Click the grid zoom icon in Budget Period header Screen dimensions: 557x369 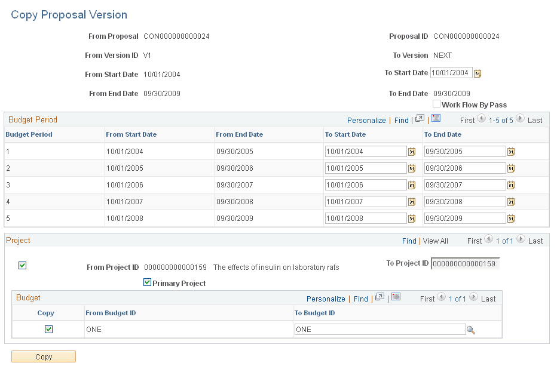[x=420, y=119]
